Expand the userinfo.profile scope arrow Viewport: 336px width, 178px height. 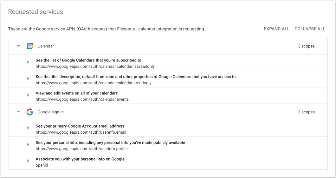[x=28, y=145]
